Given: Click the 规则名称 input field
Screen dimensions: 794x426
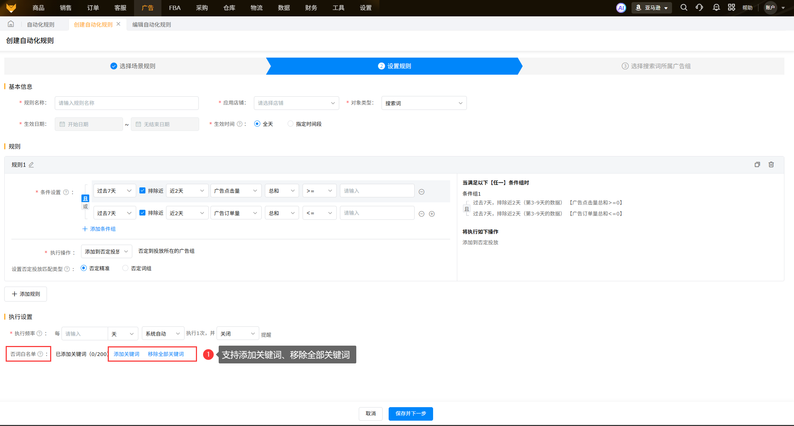Looking at the screenshot, I should 127,103.
